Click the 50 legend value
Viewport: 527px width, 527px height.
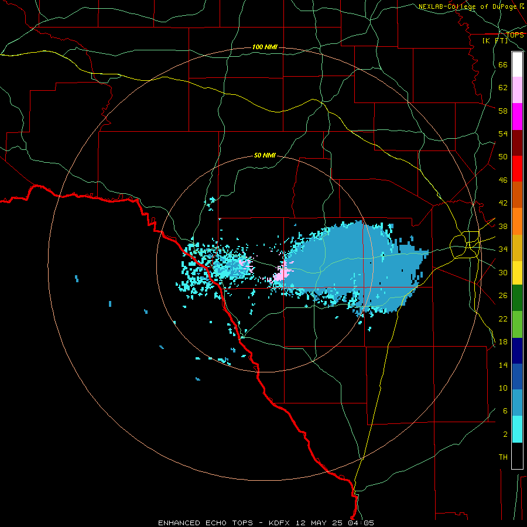pos(503,157)
